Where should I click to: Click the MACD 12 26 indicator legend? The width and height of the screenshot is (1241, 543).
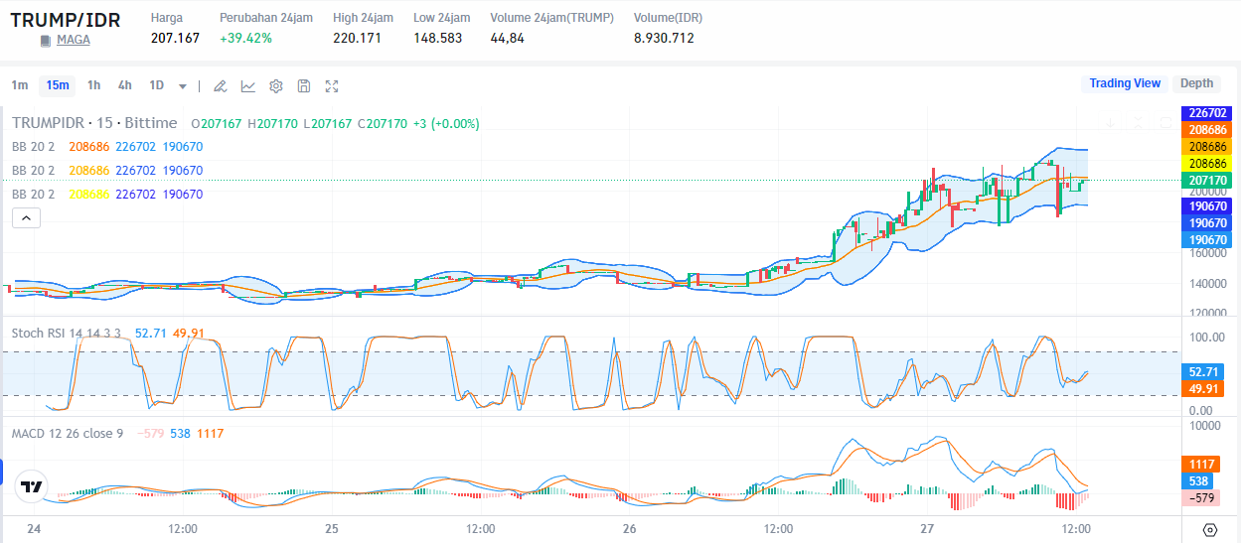(x=67, y=433)
